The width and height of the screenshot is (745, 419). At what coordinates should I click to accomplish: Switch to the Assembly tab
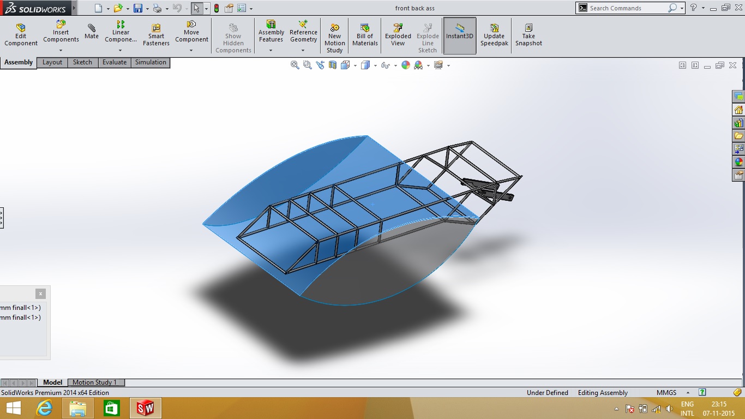tap(19, 63)
